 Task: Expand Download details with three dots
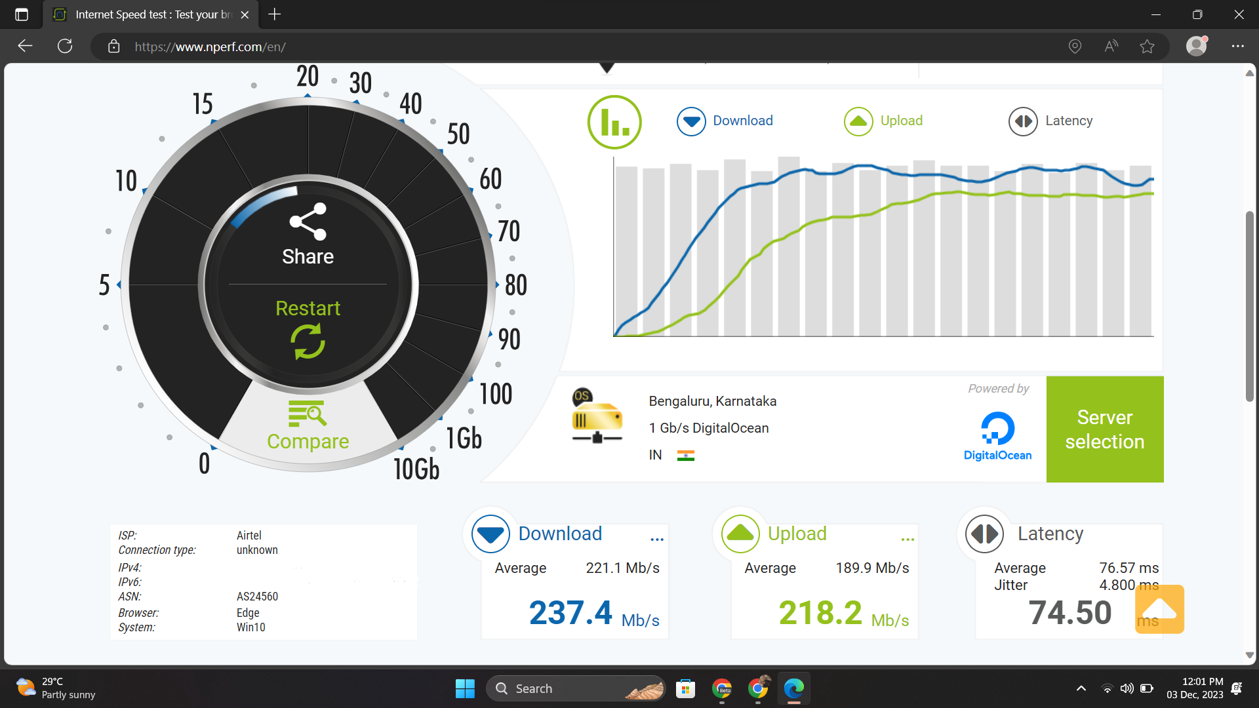657,539
